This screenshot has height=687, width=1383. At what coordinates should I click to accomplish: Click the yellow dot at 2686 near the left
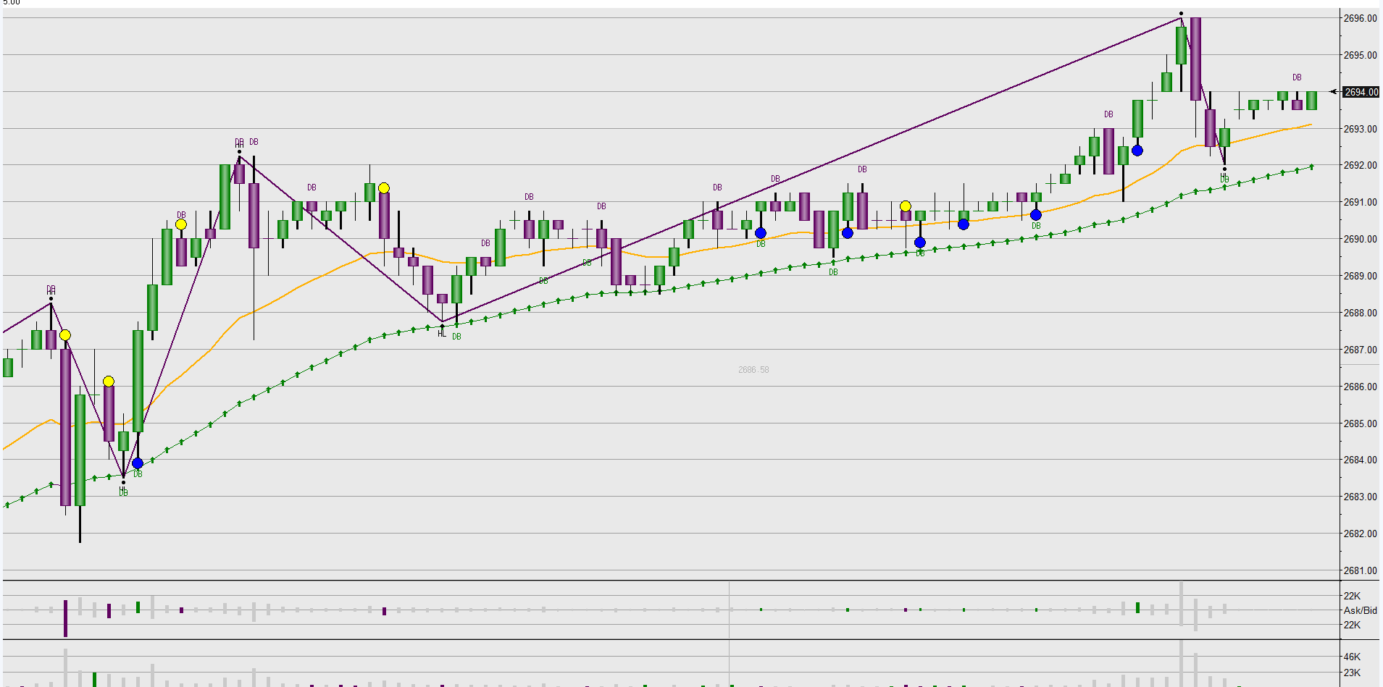(x=109, y=382)
